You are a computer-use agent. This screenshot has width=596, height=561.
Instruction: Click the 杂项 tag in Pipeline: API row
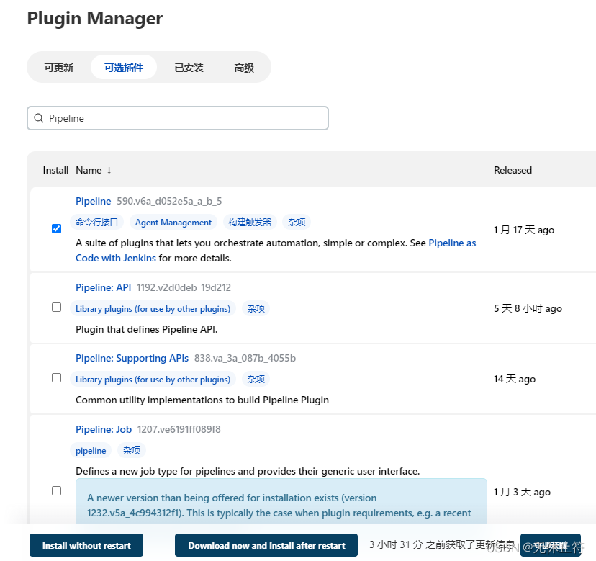tap(256, 308)
